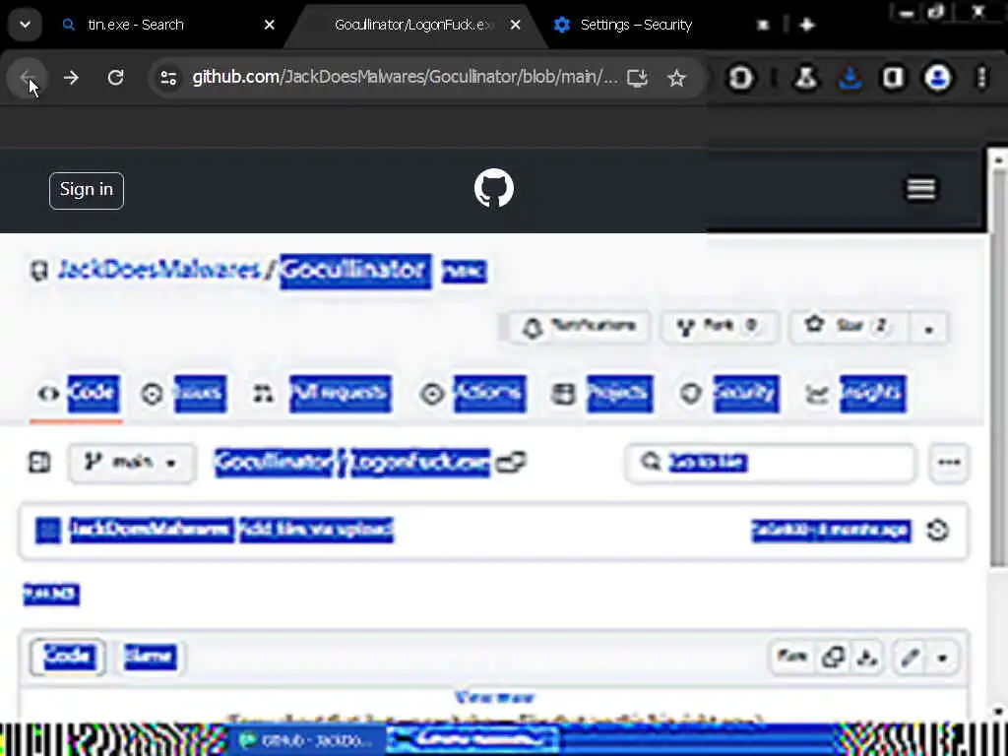The image size is (1008, 756).
Task: Click the Notifications bell button
Action: click(579, 327)
